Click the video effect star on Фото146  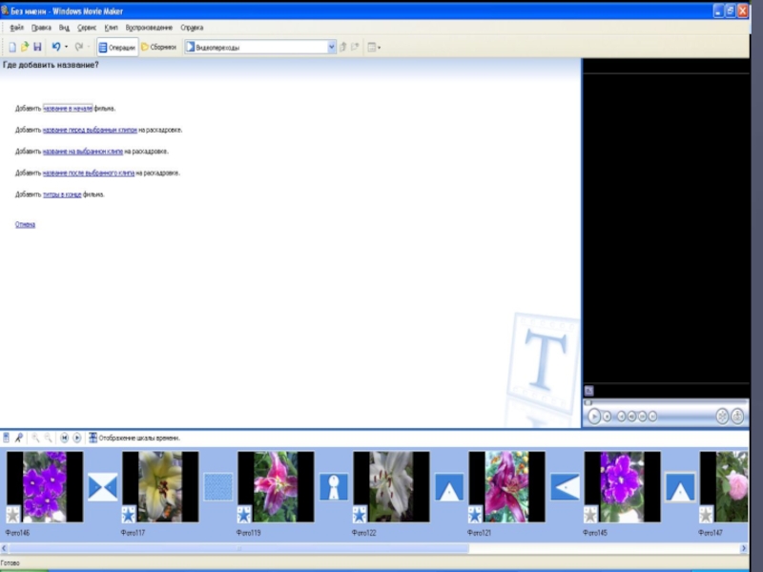coord(13,514)
